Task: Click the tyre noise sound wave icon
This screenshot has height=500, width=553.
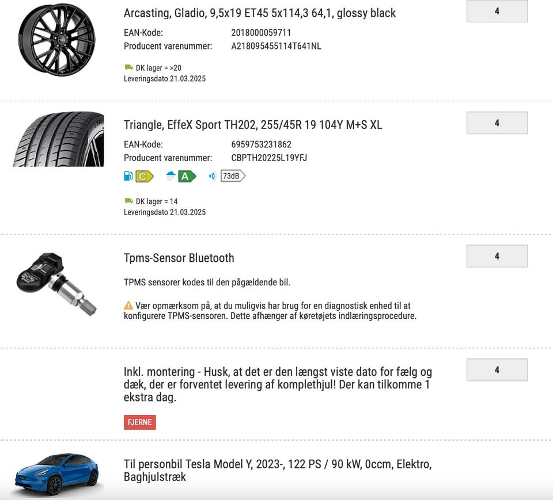Action: [213, 176]
